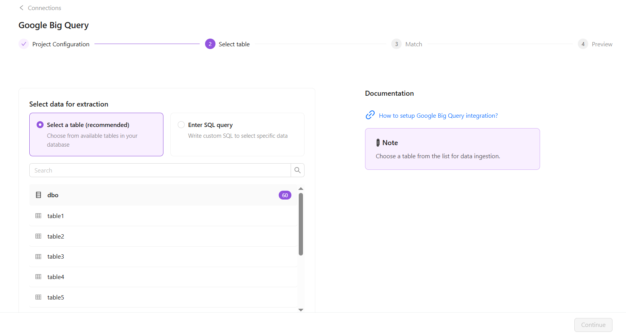
Task: Open 'How to setup Google Big Query integration?' link
Action: tap(438, 116)
